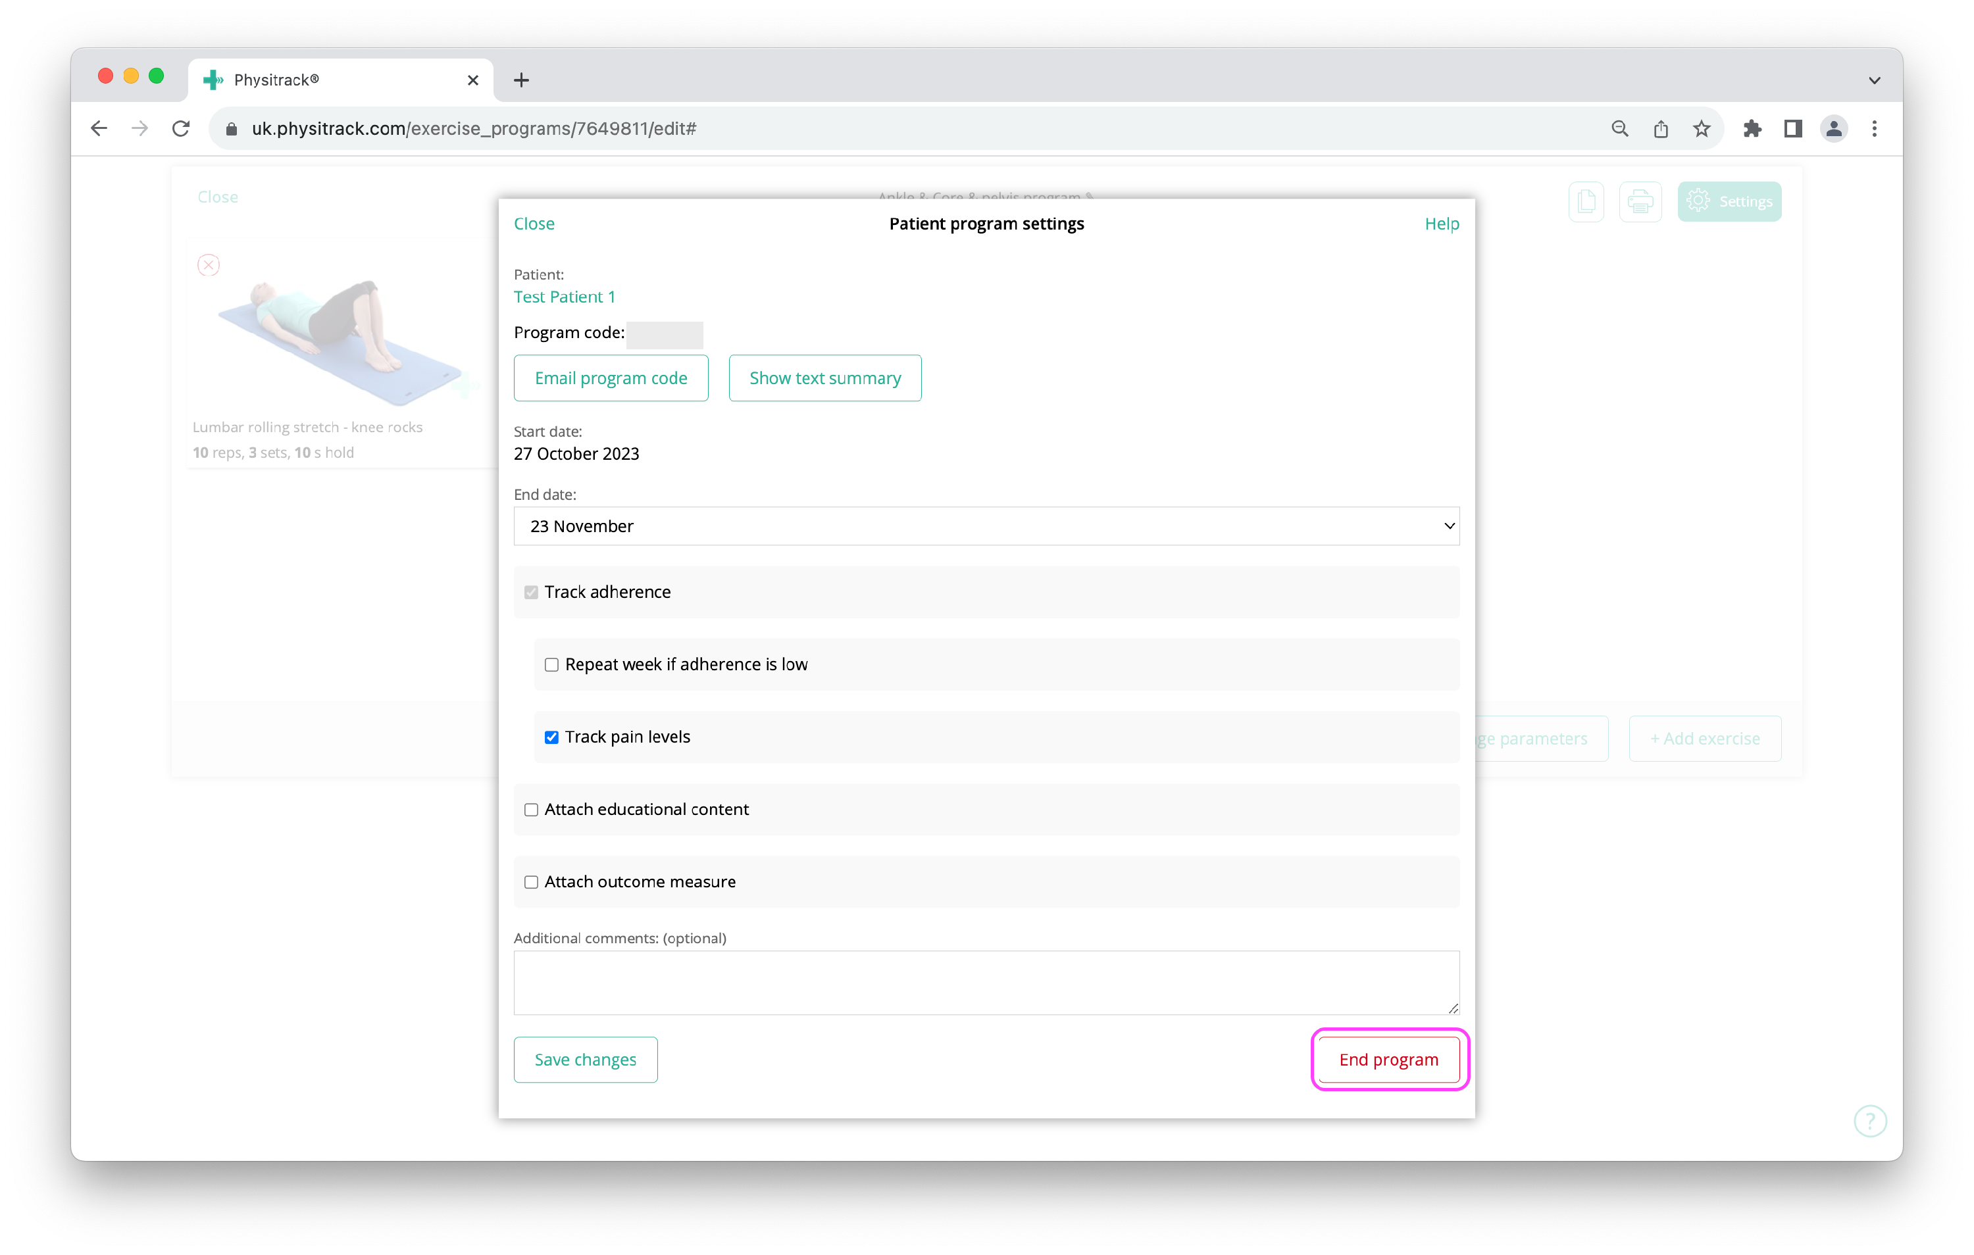Expand the tab search chevron in title bar
1974x1255 pixels.
pyautogui.click(x=1874, y=80)
